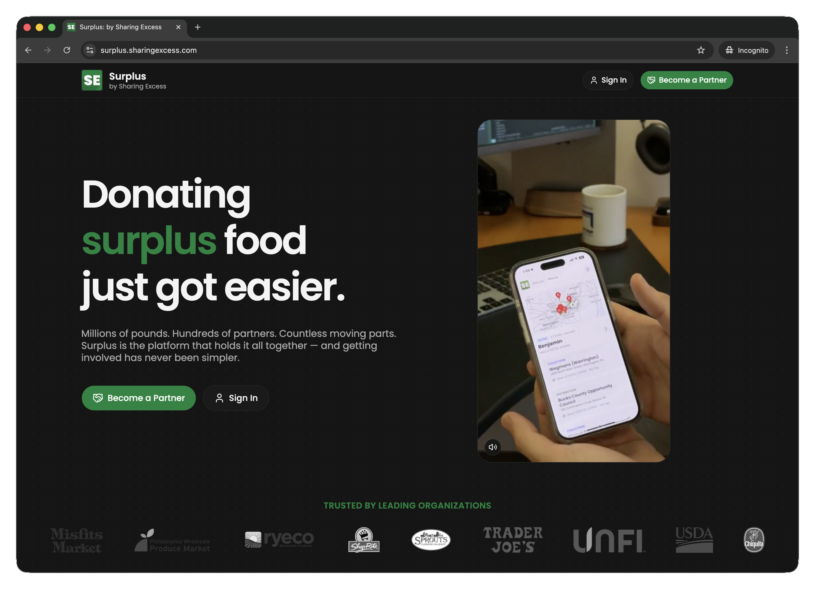Click the URL address field
Image resolution: width=815 pixels, height=589 pixels.
pos(392,50)
